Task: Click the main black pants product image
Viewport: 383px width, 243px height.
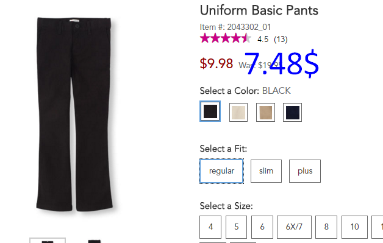Action: [x=74, y=114]
